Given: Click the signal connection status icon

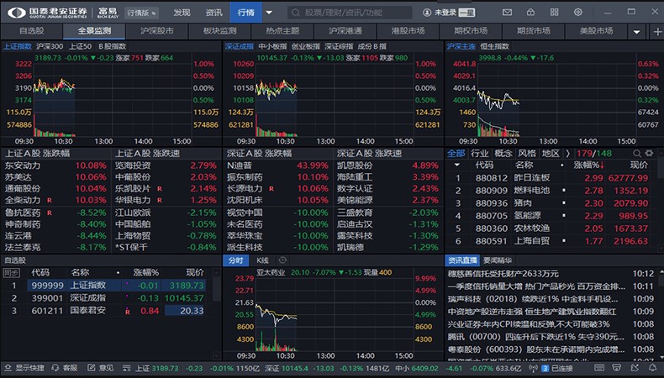Looking at the screenshot, I should click(x=533, y=368).
